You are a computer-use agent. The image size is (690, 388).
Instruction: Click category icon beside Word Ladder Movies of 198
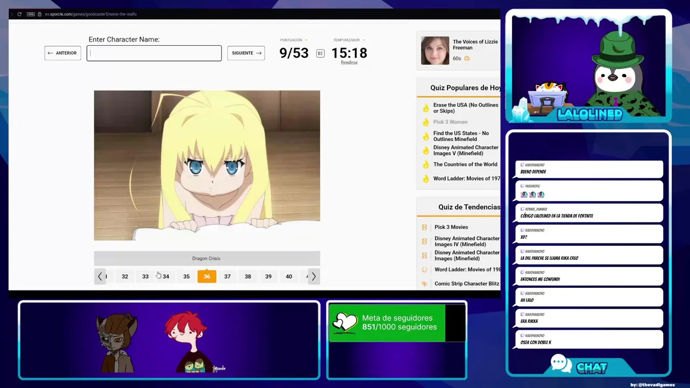tap(424, 269)
